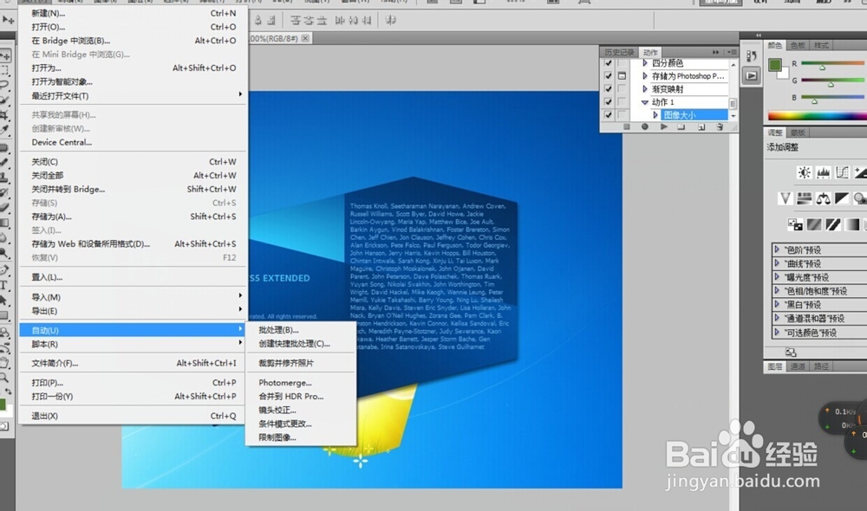Distribute layers by right edges
The width and height of the screenshot is (867, 511).
pos(367,21)
